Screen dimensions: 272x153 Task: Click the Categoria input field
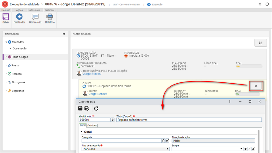point(121,141)
